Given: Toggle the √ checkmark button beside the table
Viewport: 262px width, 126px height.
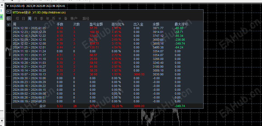Looking at the screenshot, I should click(x=9, y=25).
